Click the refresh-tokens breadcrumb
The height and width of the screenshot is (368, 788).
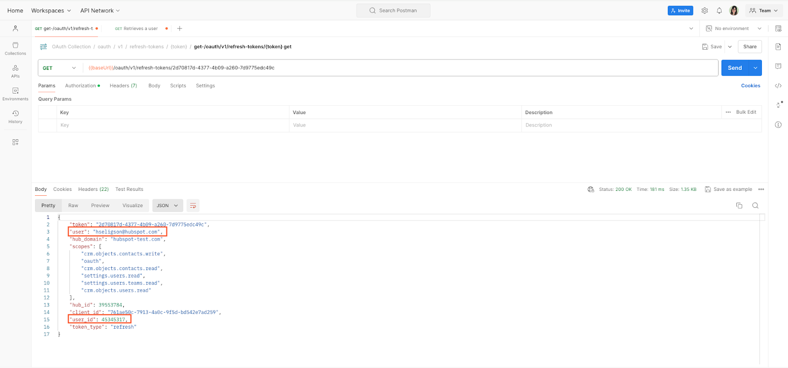[x=147, y=47]
